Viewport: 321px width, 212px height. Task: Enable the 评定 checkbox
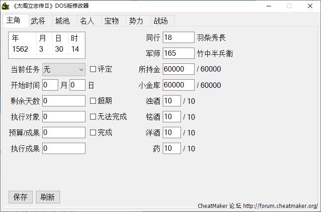tap(93, 69)
